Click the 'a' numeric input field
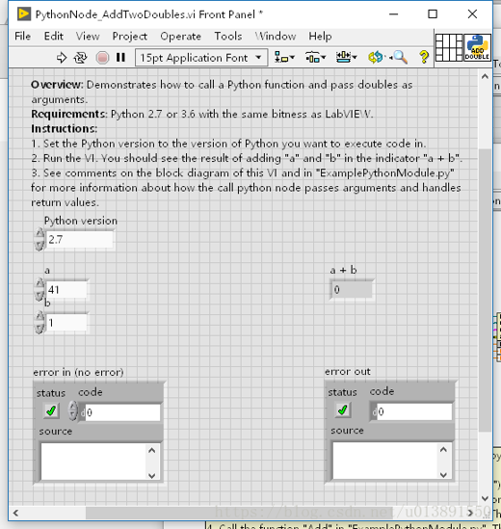 pyautogui.click(x=66, y=289)
